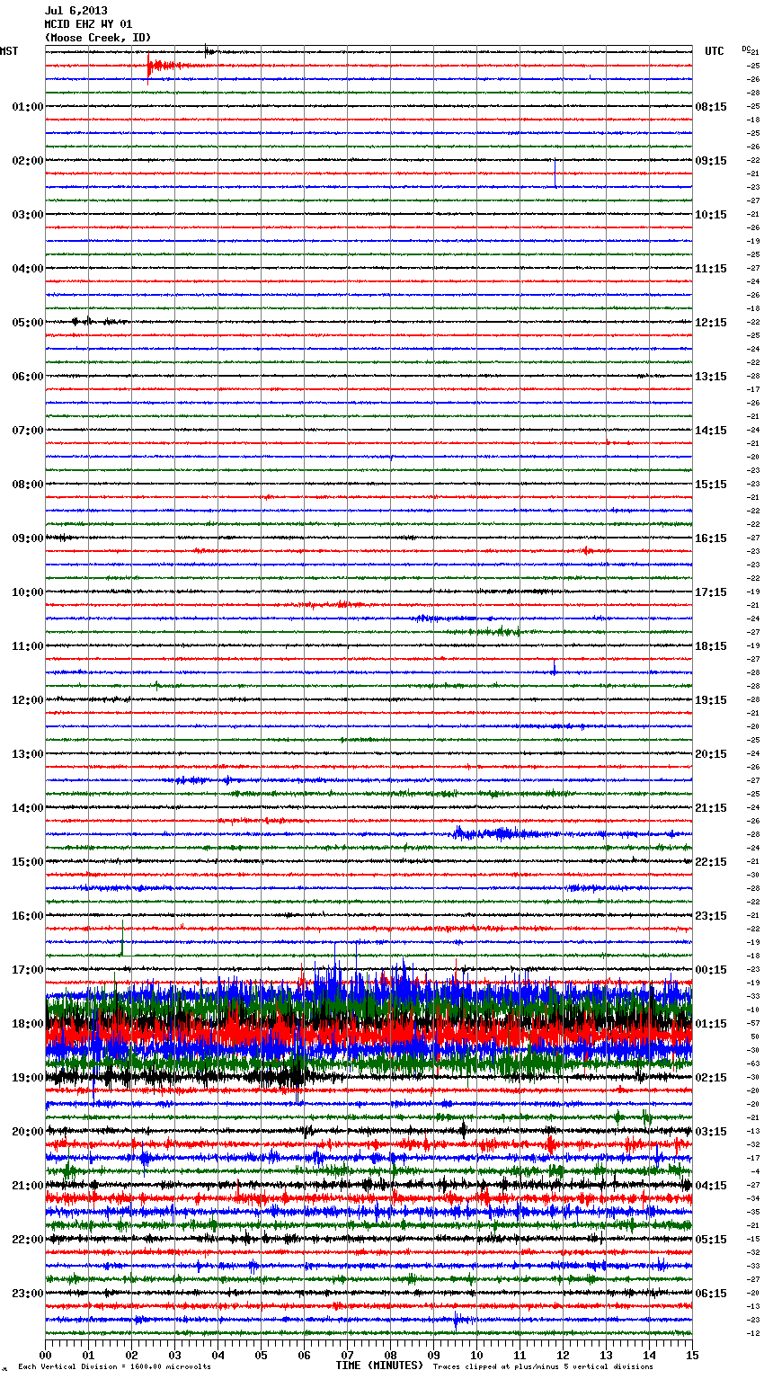The image size is (764, 1379).
Task: Select the '13' minute tick label
Action: [606, 1355]
